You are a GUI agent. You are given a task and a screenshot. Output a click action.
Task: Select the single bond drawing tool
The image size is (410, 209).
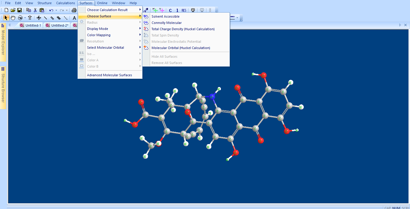point(46,18)
